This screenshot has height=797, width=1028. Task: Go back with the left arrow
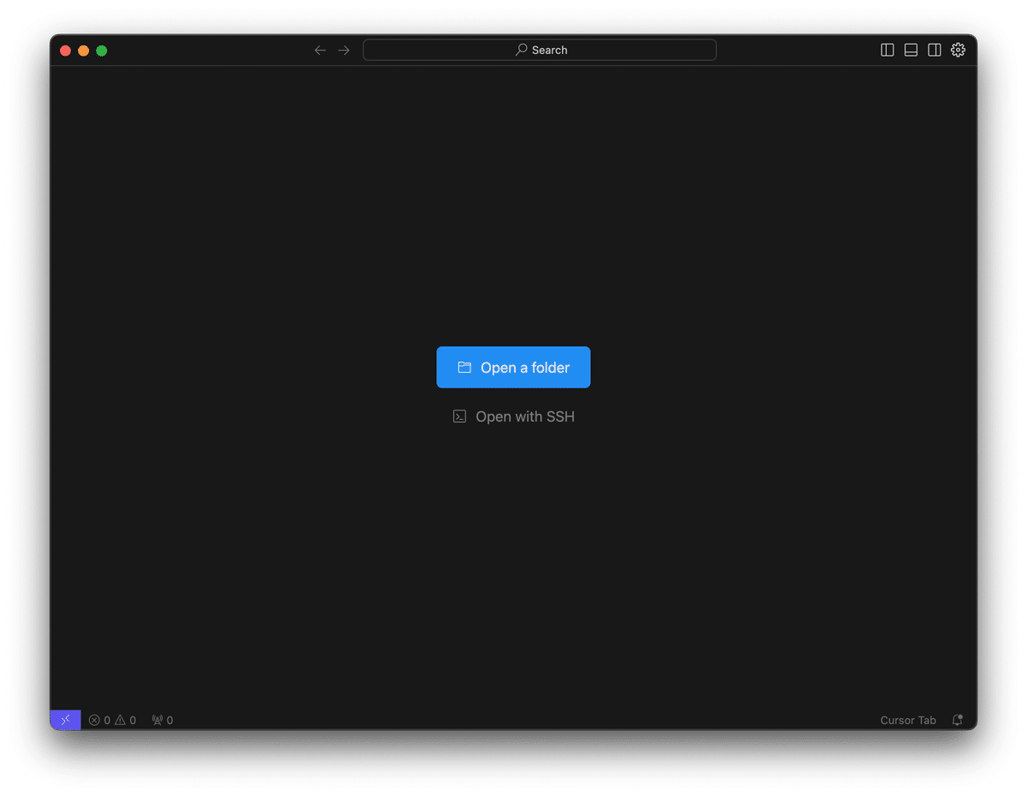click(320, 50)
